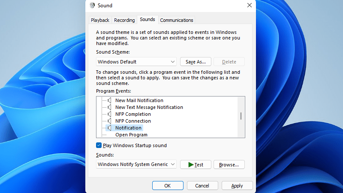Click Browse... to choose a sound file
This screenshot has width=343, height=193.
229,165
